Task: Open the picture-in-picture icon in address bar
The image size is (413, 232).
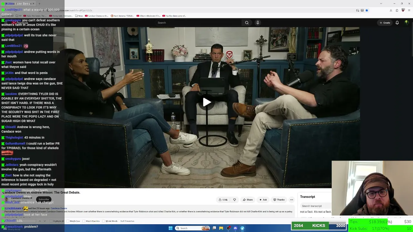Action: [358, 10]
